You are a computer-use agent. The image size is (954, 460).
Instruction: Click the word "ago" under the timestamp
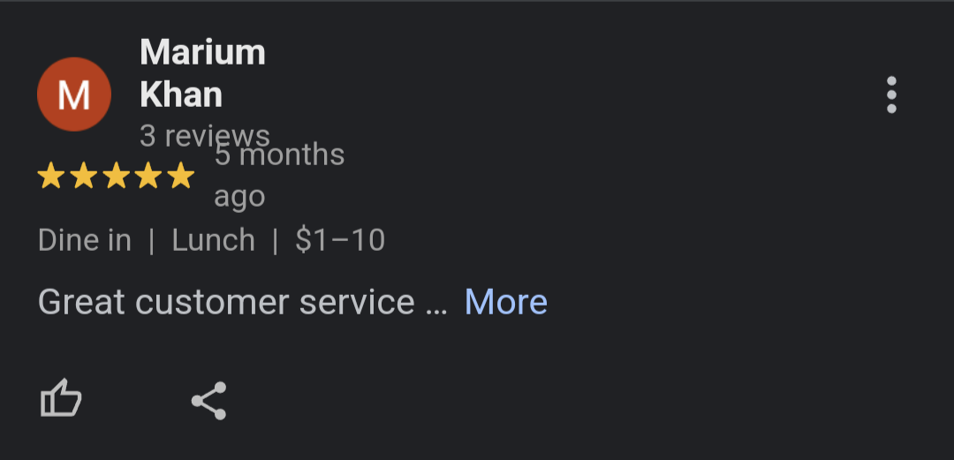pyautogui.click(x=239, y=196)
